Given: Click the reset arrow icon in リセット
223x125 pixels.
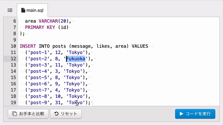Looking at the screenshot, I should point(56,114).
